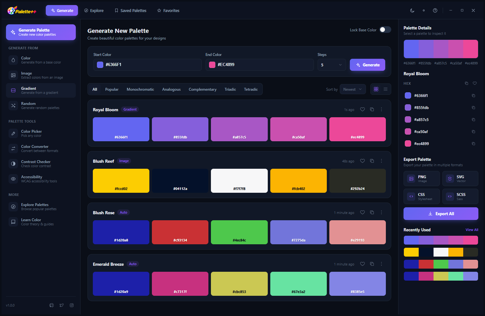Screen dimensions: 485x316
Task: Click the Generate gradient button
Action: (x=368, y=65)
